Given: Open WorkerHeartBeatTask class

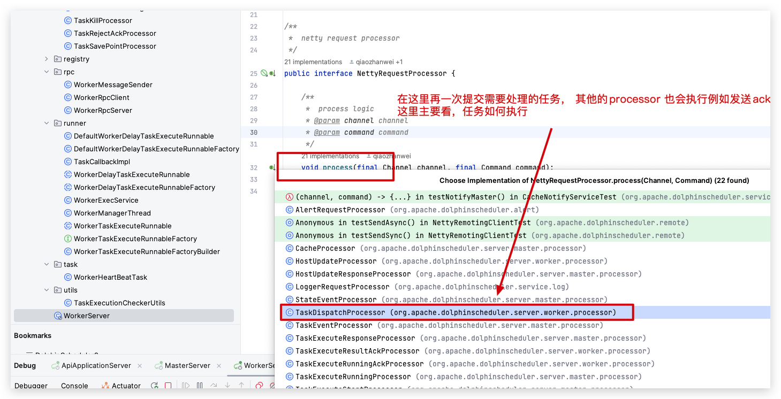Looking at the screenshot, I should (110, 277).
